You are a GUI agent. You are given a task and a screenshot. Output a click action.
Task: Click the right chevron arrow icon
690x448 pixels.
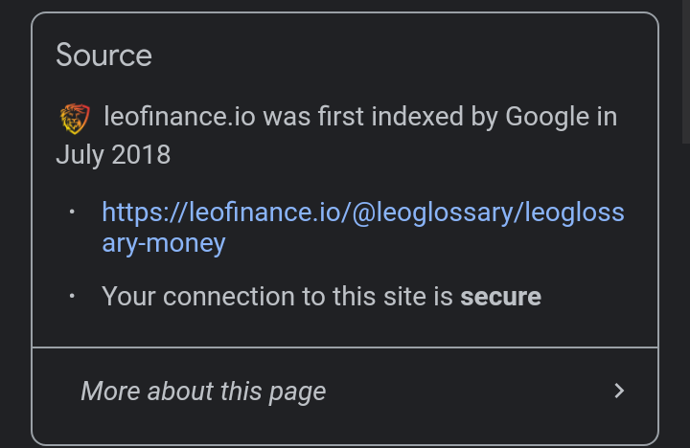[x=619, y=391]
